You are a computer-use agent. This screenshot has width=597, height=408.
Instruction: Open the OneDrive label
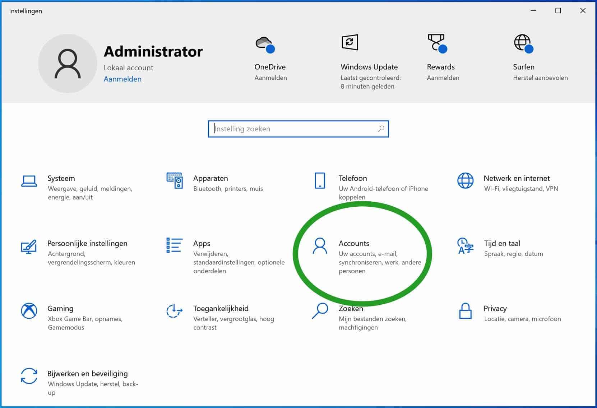click(270, 67)
